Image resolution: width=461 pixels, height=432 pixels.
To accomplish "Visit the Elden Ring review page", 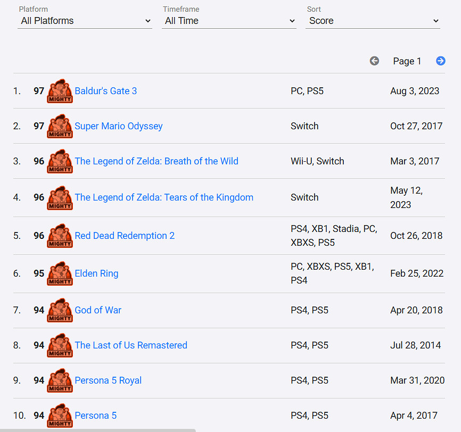I will [x=96, y=273].
